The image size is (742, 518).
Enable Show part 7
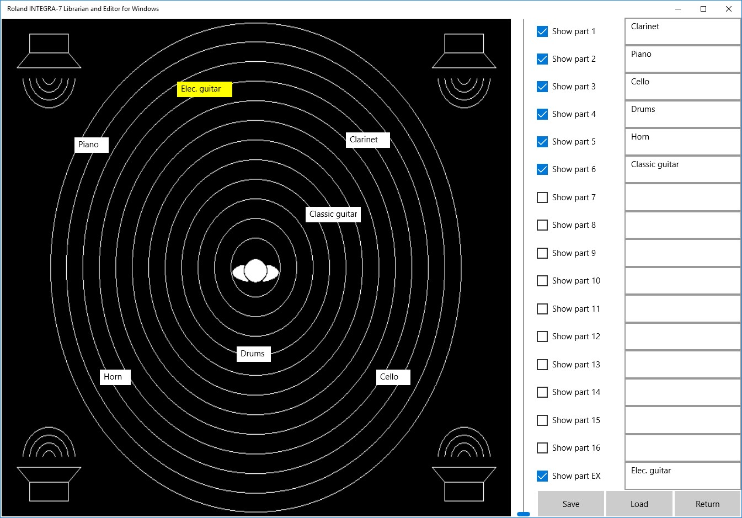click(542, 197)
